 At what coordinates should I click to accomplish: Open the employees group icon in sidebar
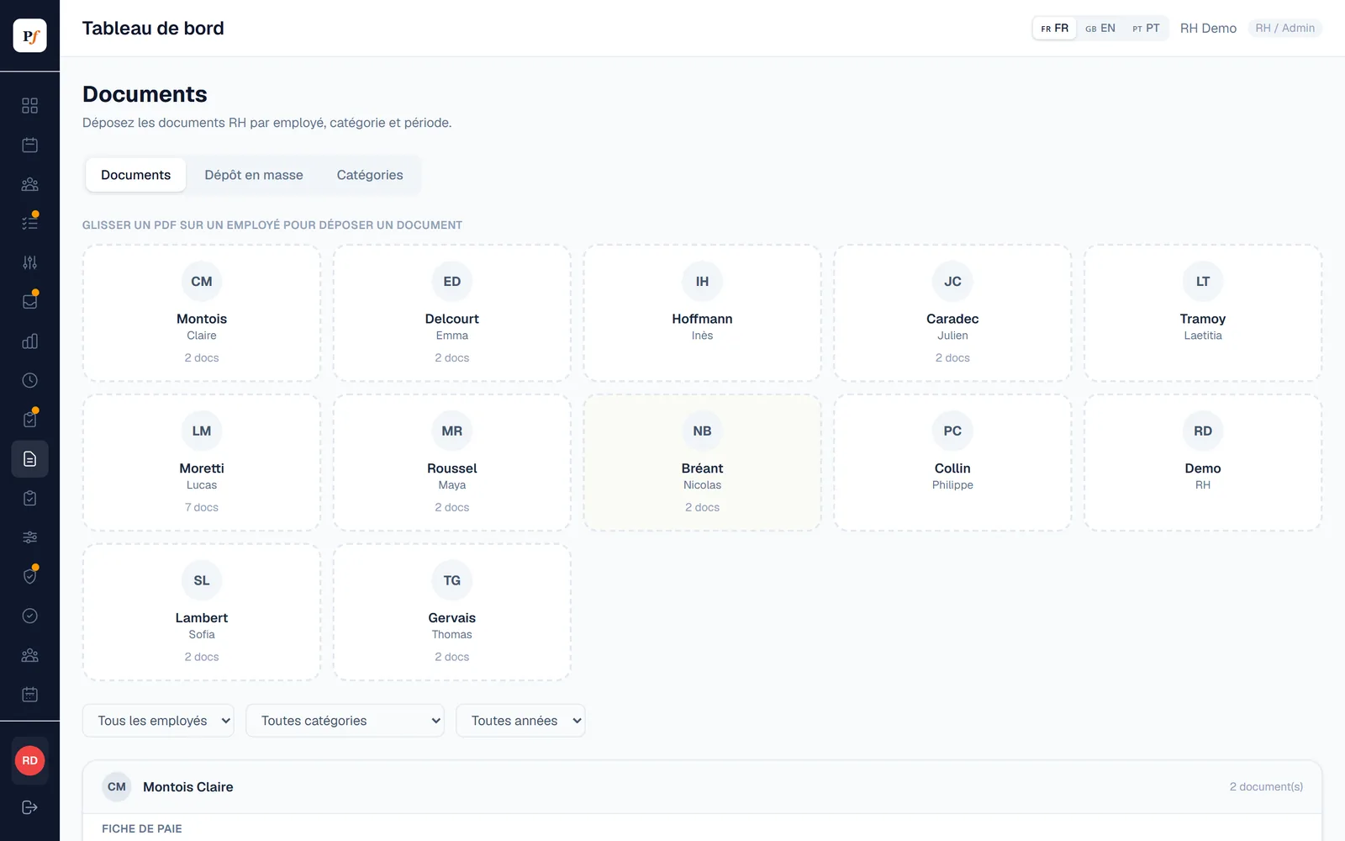(x=29, y=184)
